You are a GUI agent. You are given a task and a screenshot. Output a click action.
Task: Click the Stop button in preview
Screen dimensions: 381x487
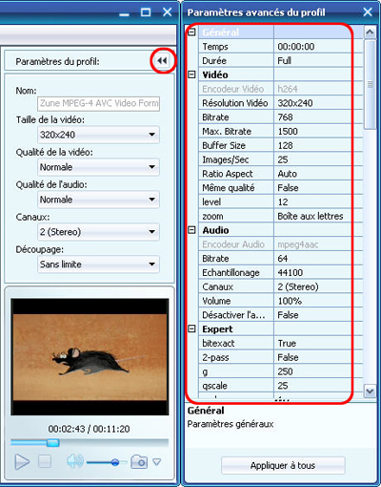point(45,461)
